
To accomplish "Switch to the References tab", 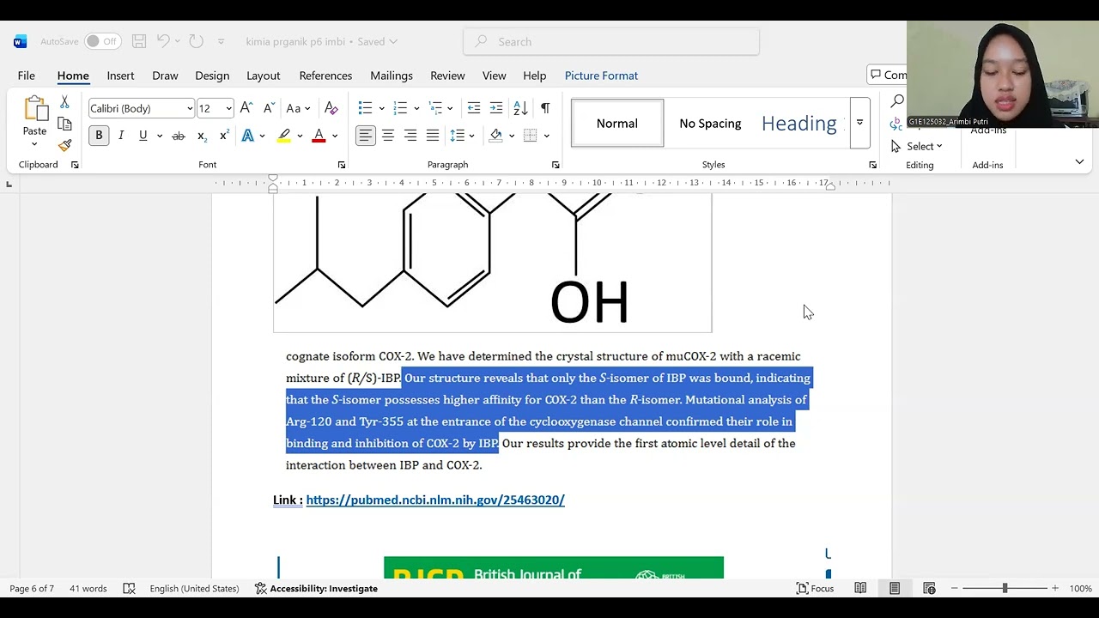I will [x=325, y=76].
